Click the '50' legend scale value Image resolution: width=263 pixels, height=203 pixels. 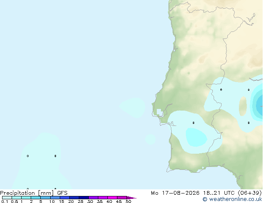[x=128, y=201]
